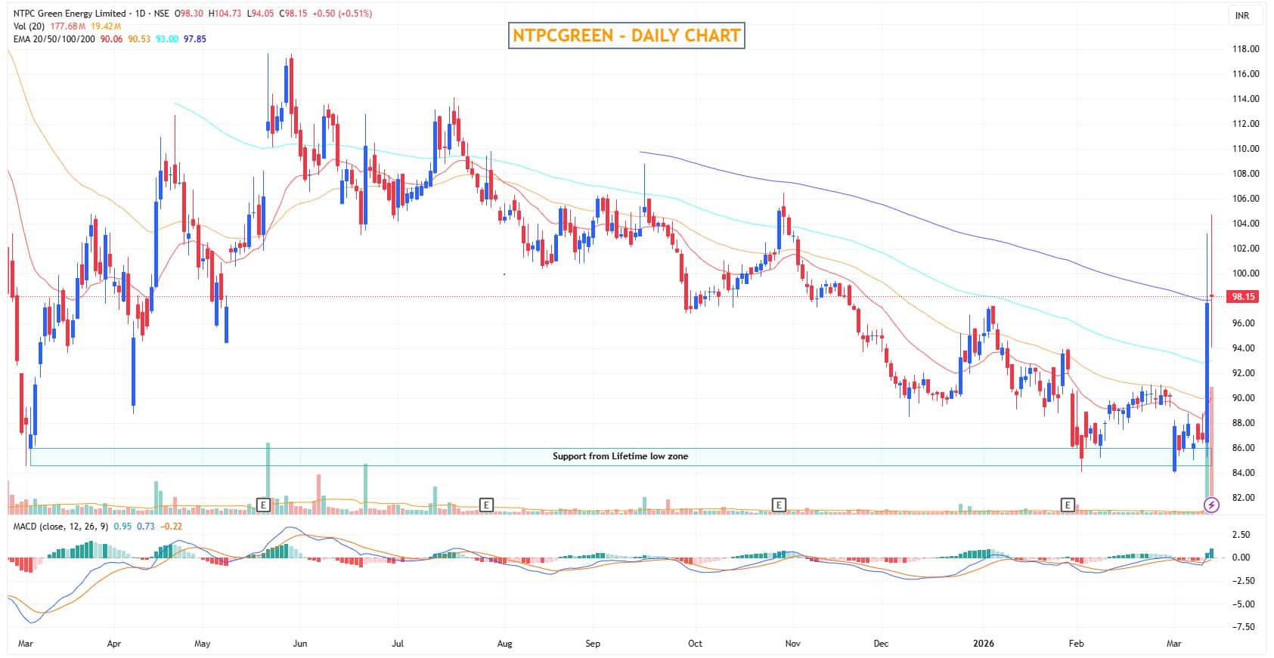Click the red current price tag 98.15
The image size is (1274, 658).
[x=1243, y=297]
